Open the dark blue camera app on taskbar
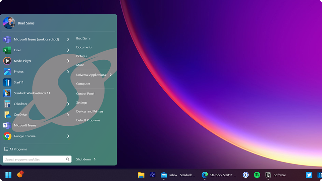This screenshot has height=181, width=322. [x=152, y=175]
